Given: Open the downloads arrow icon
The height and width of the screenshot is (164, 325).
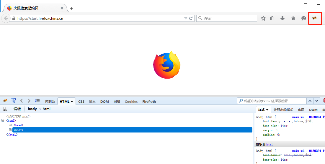Looking at the screenshot, I should (282, 19).
